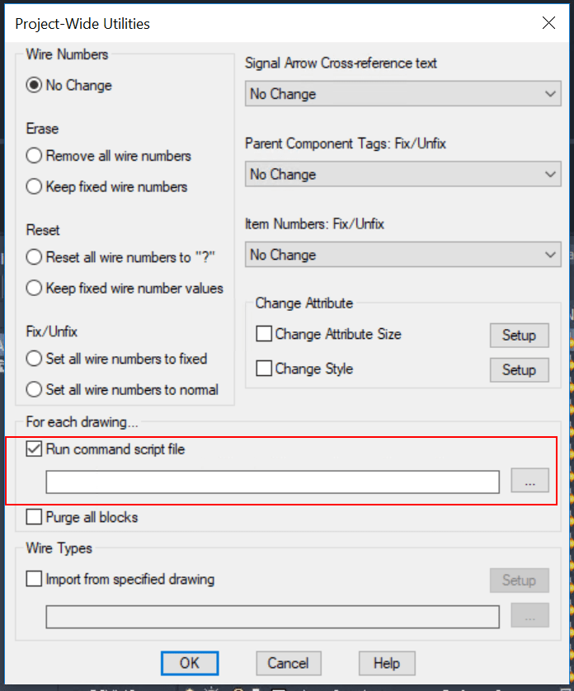Select Reset all wire numbers to "?"

pos(35,257)
